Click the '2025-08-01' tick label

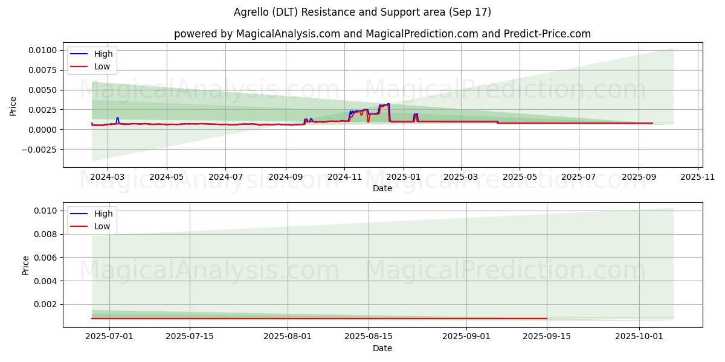point(288,337)
